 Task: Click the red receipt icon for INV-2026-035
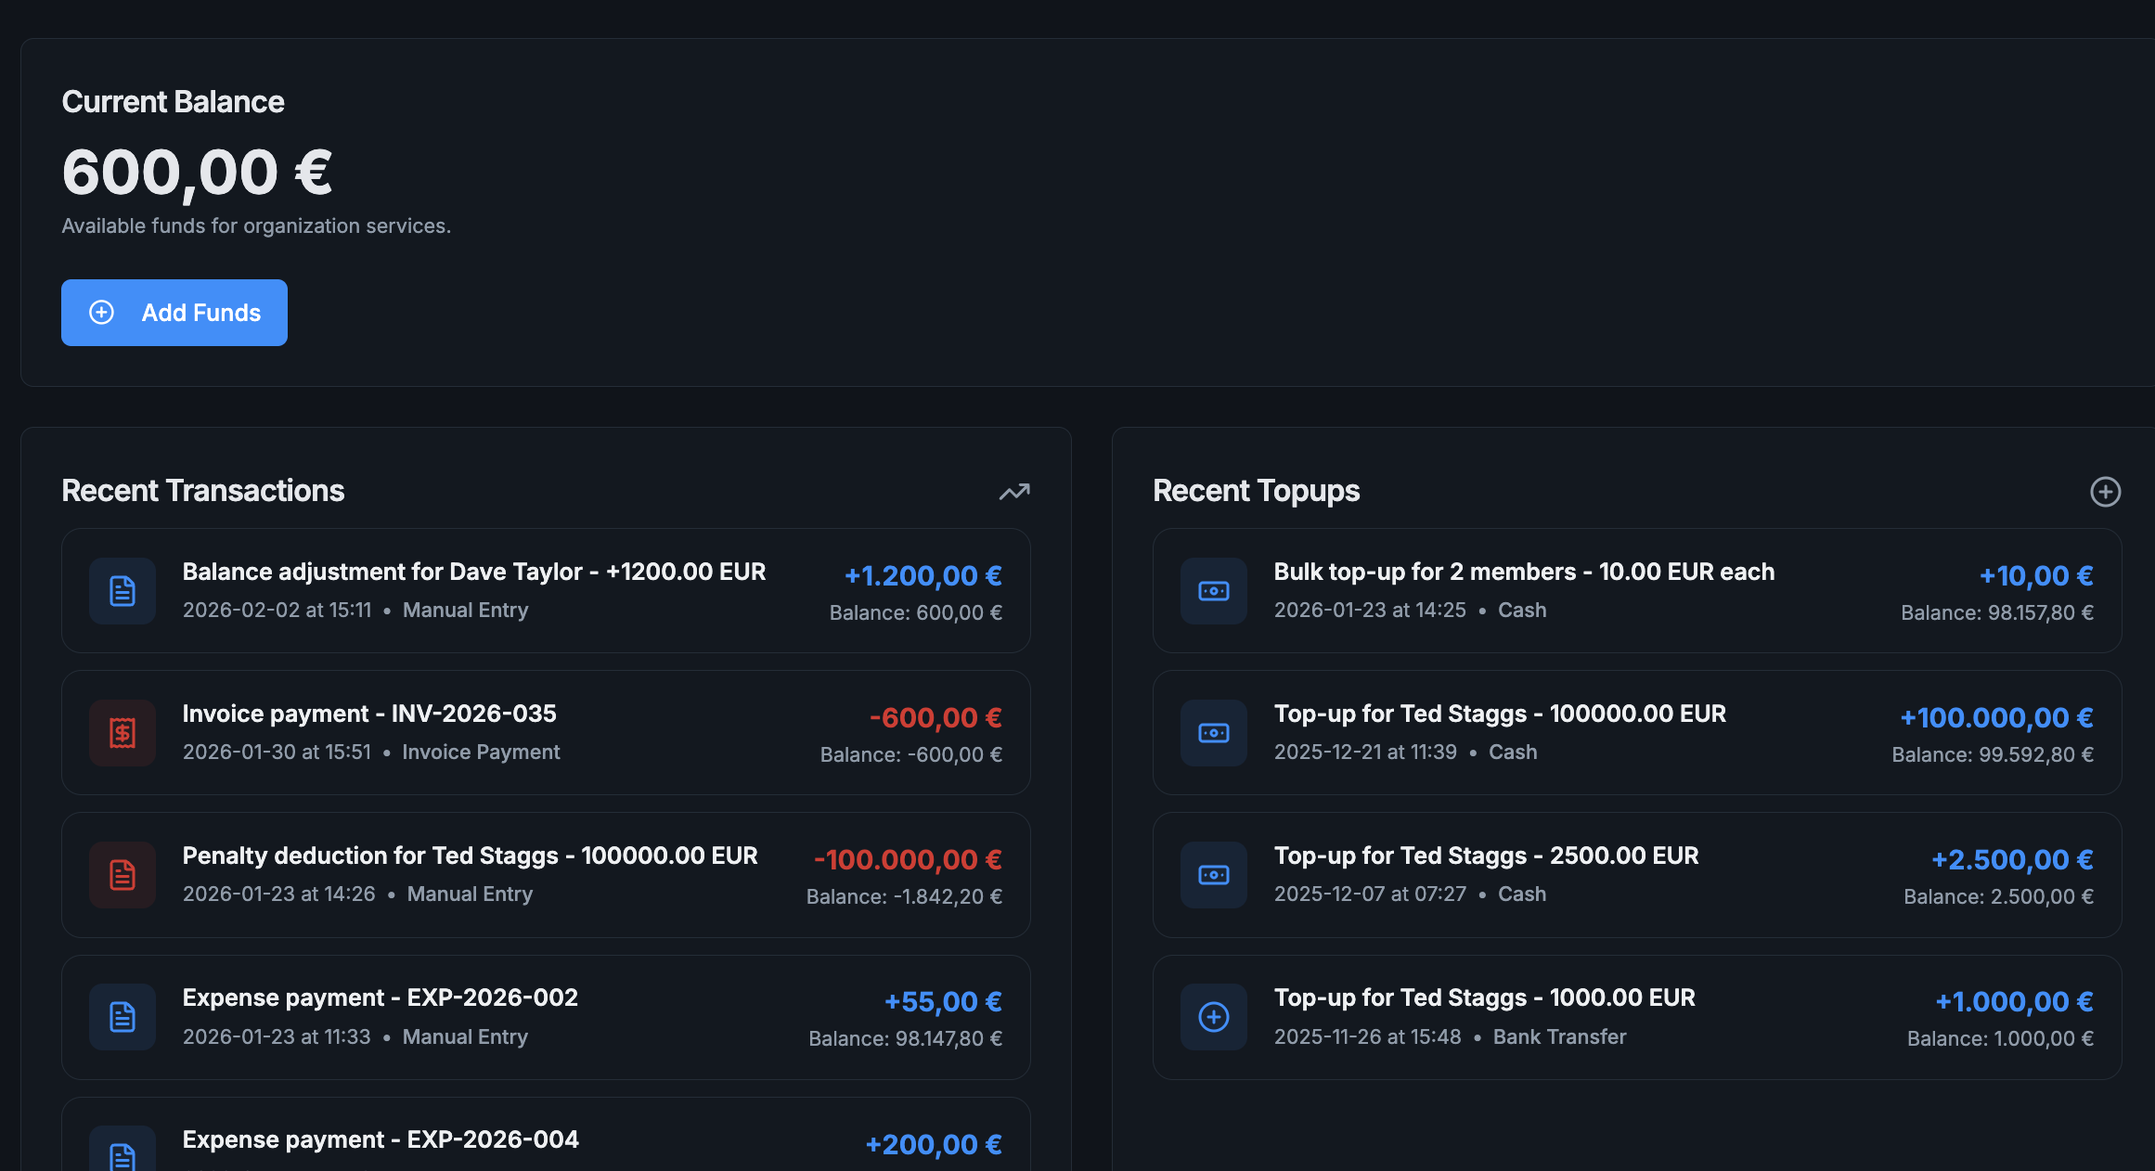pos(123,733)
